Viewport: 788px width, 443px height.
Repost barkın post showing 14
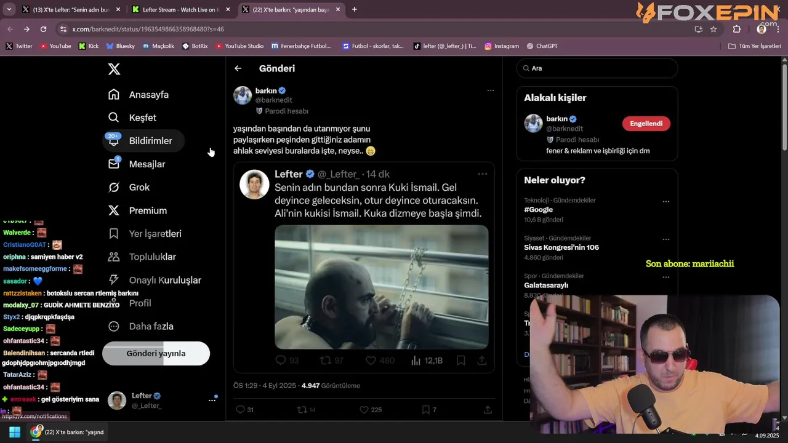(x=302, y=410)
